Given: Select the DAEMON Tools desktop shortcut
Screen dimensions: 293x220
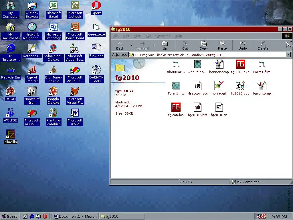Looking at the screenshot, I should pyautogui.click(x=96, y=74).
